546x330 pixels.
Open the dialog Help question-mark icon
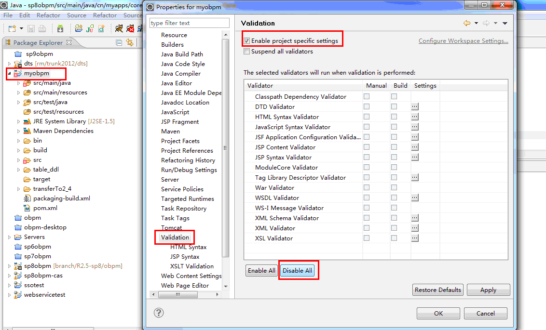pos(159,313)
